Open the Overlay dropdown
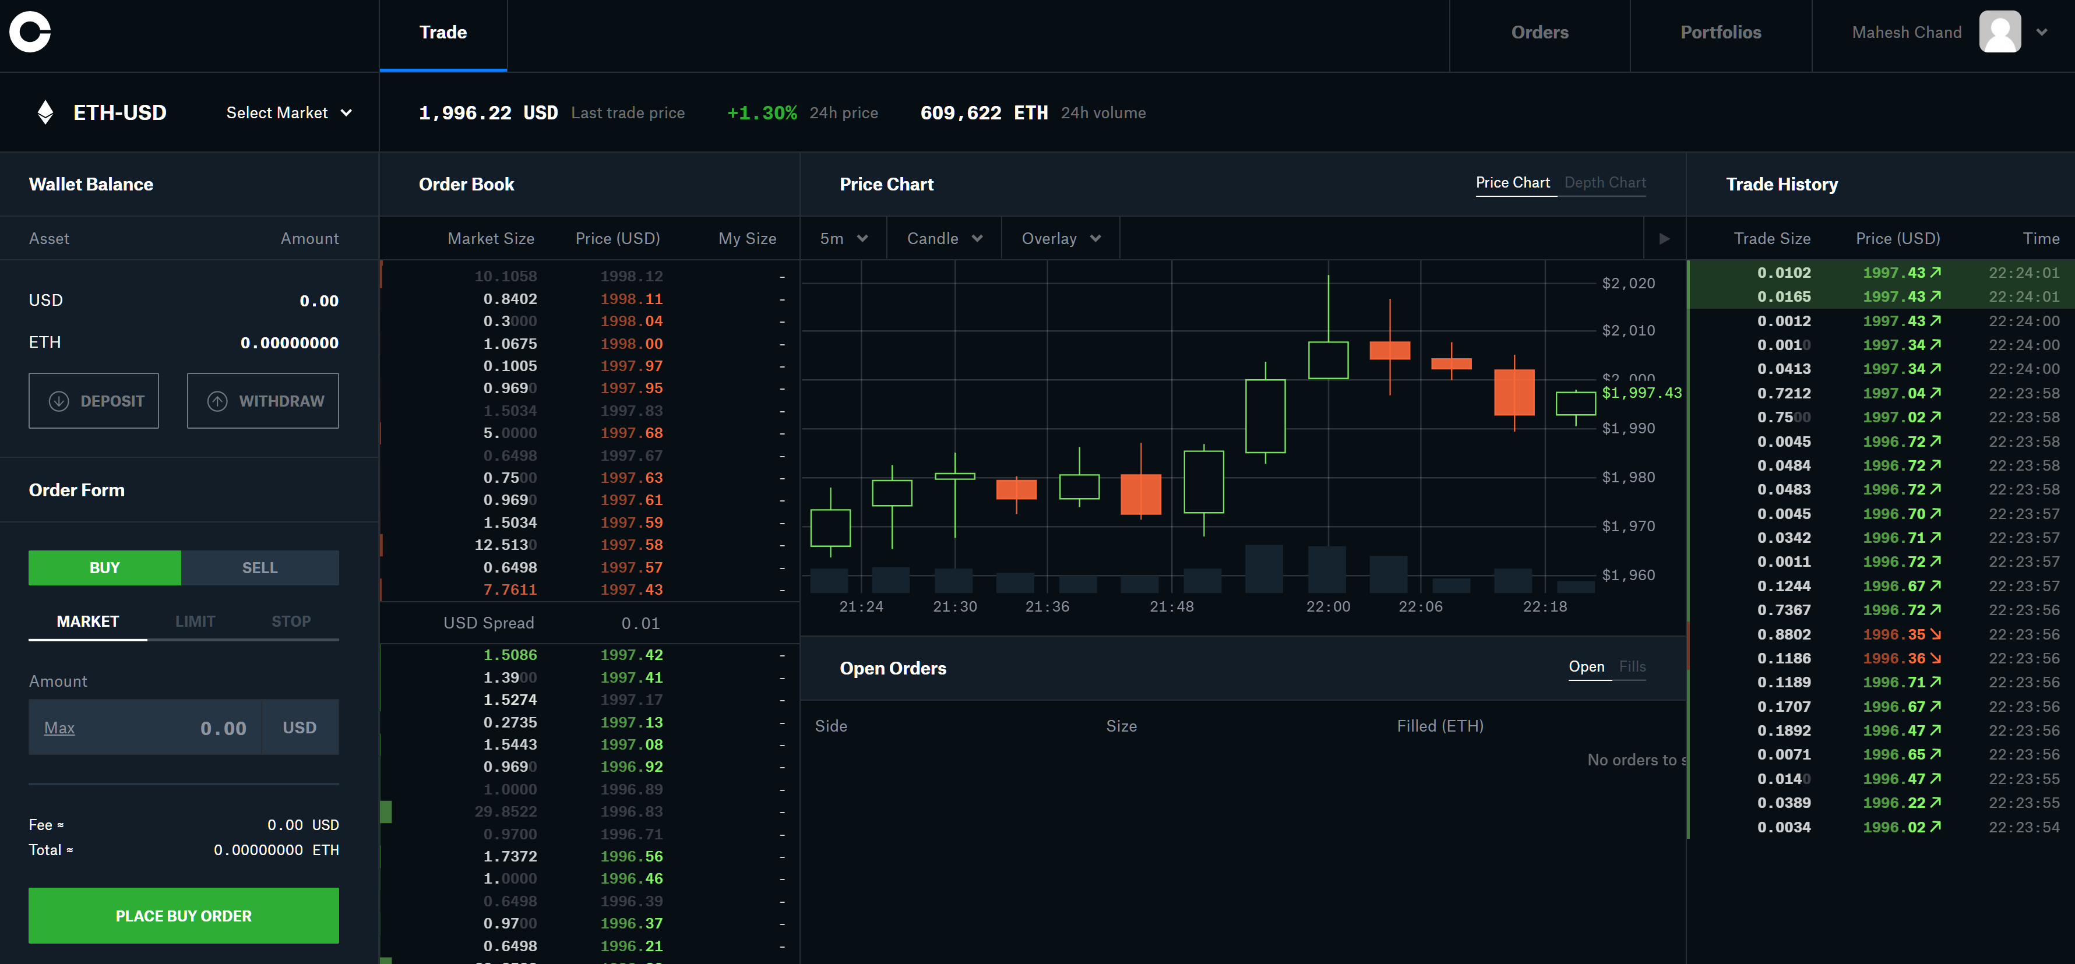Image resolution: width=2075 pixels, height=964 pixels. pos(1060,238)
